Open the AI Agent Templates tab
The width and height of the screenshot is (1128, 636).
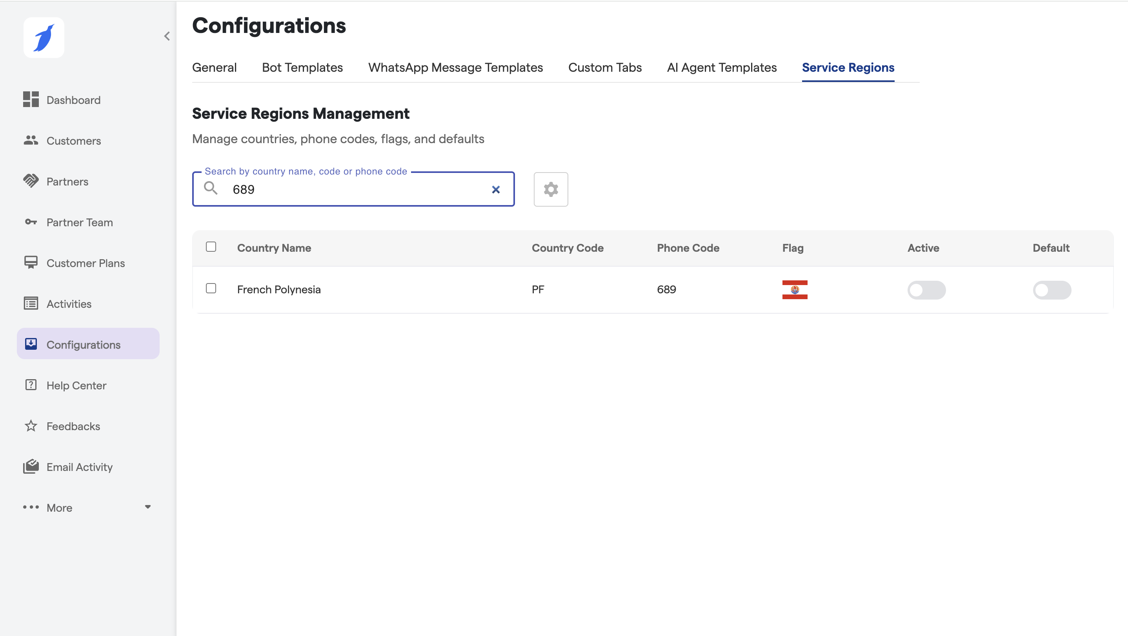point(721,67)
